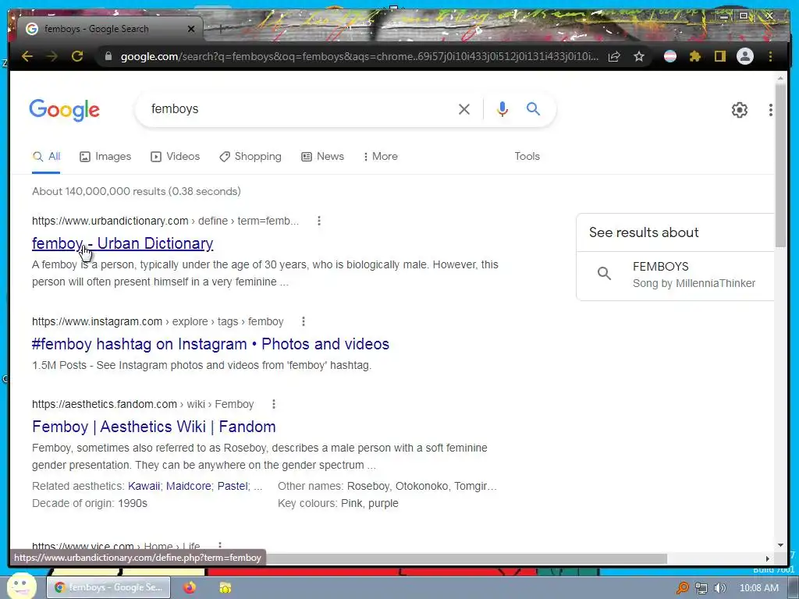Image resolution: width=799 pixels, height=599 pixels.
Task: Open the Chrome profile avatar
Action: 745,56
